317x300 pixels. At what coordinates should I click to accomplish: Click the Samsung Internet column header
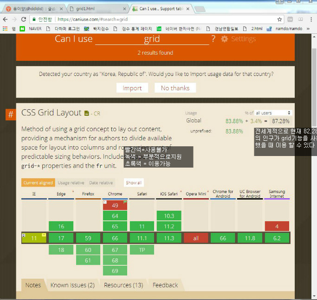[277, 194]
